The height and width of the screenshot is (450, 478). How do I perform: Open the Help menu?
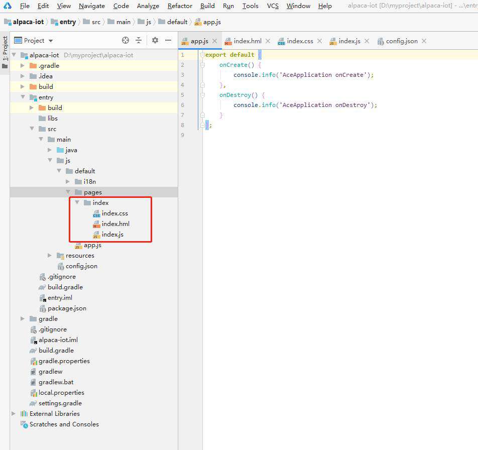coord(325,6)
